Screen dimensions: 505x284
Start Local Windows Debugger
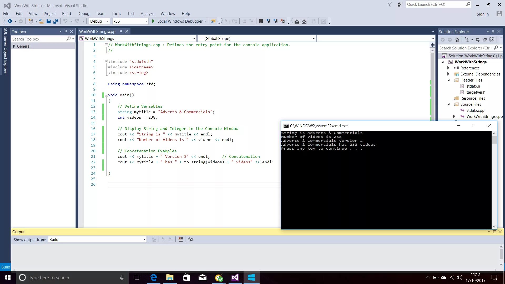[177, 21]
